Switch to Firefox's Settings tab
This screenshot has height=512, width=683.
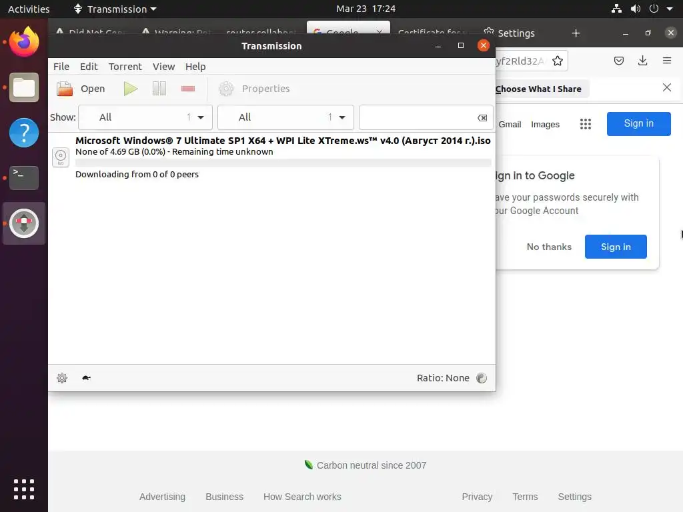tap(509, 33)
